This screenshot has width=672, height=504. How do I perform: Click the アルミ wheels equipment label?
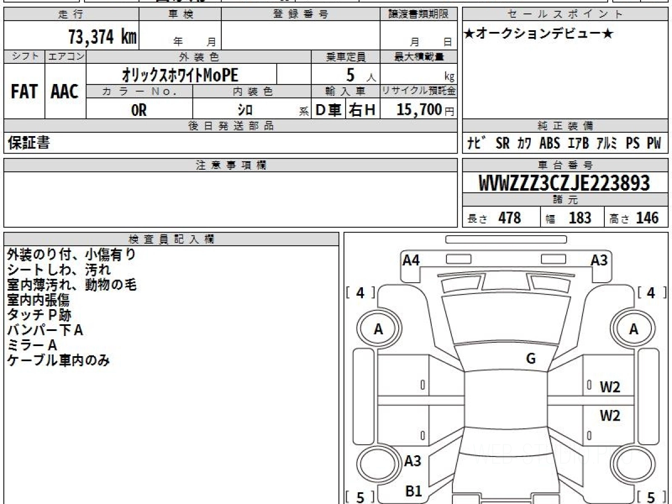[607, 143]
